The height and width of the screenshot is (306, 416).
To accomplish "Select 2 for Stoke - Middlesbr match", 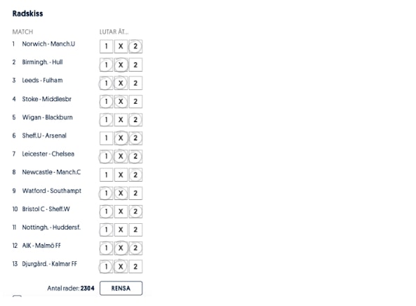I will click(x=135, y=101).
